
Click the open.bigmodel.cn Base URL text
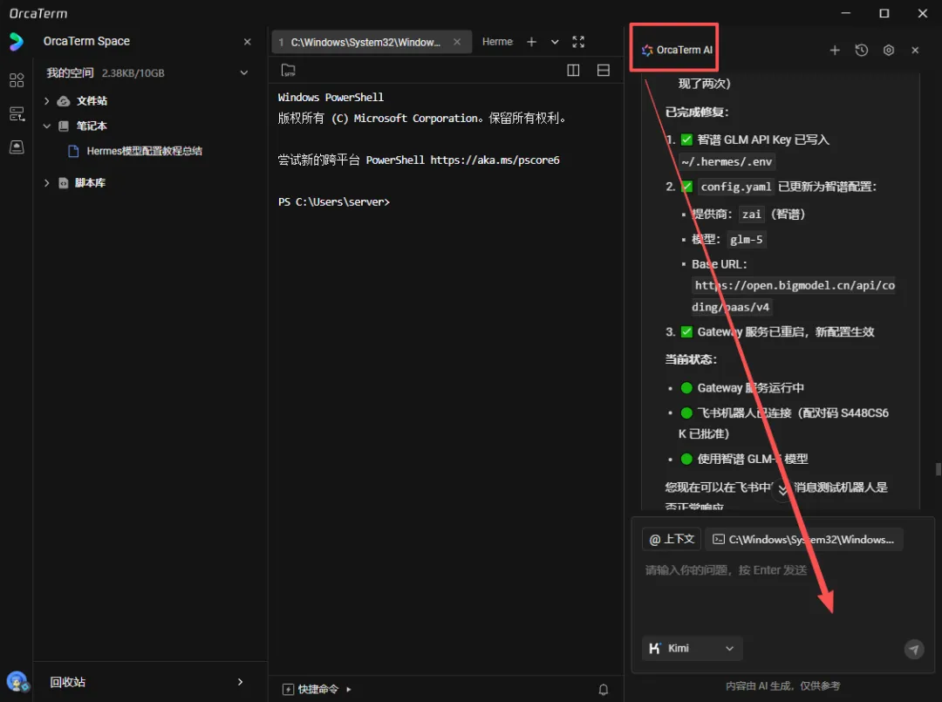pyautogui.click(x=795, y=296)
